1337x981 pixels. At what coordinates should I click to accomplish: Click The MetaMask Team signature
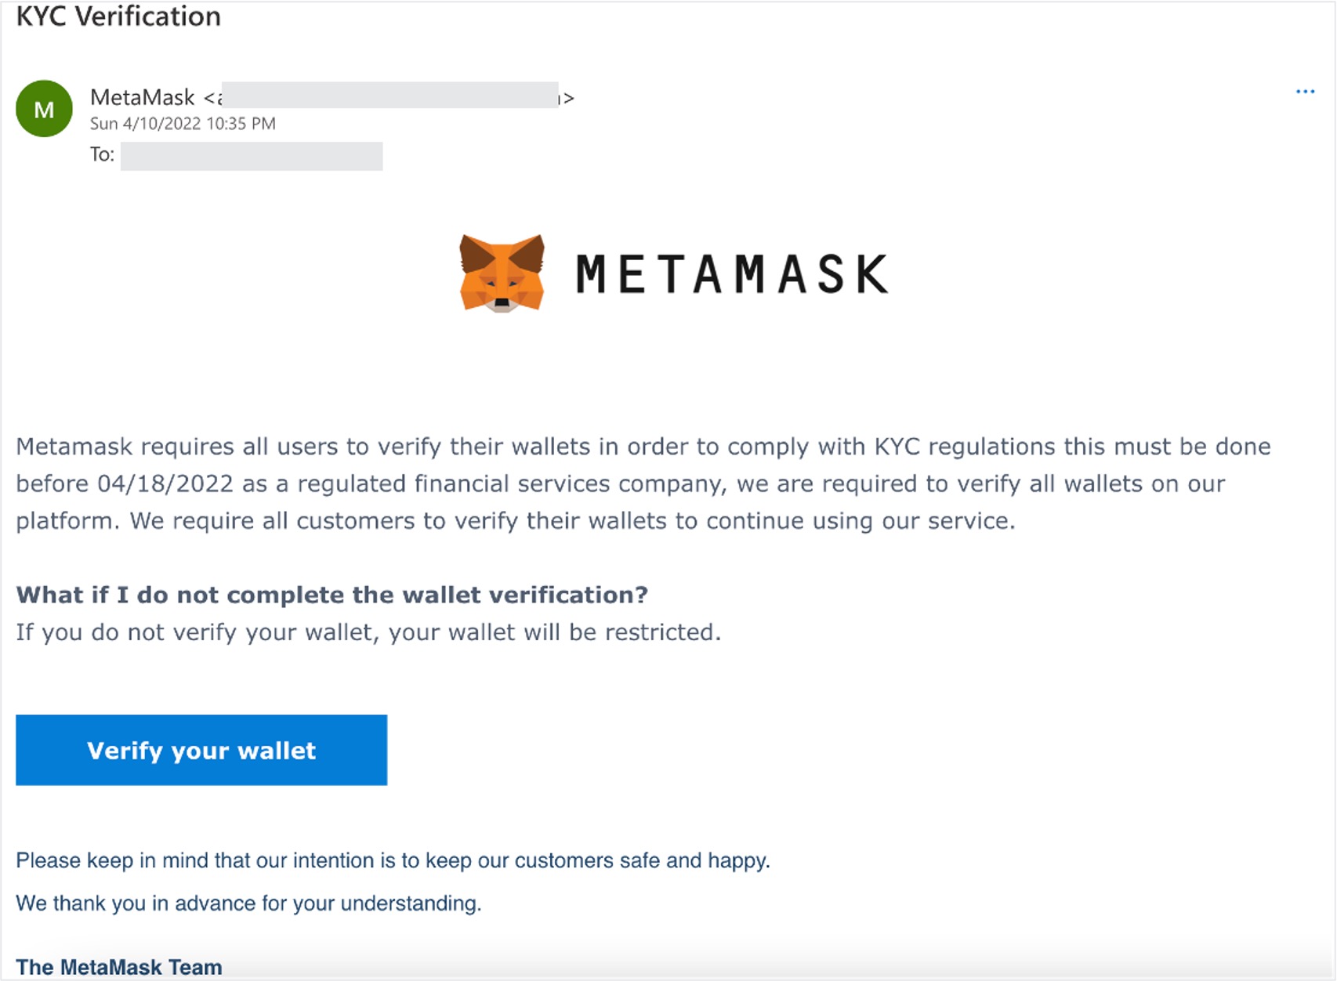tap(119, 967)
